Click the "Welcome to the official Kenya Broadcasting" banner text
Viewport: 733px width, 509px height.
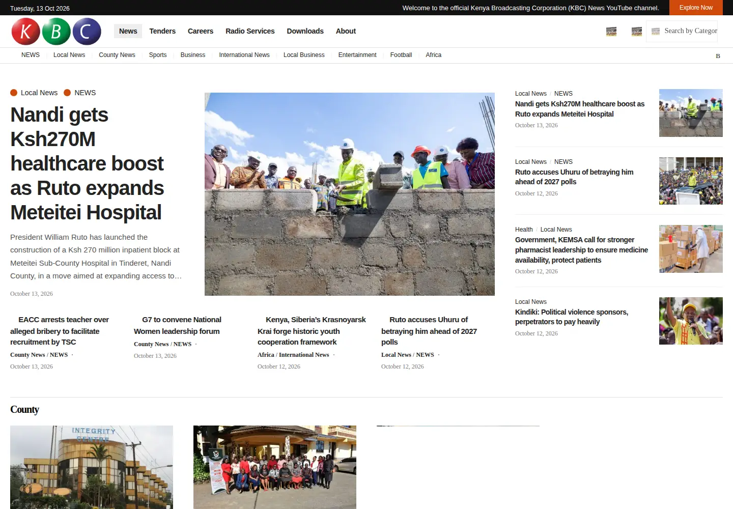(x=530, y=8)
